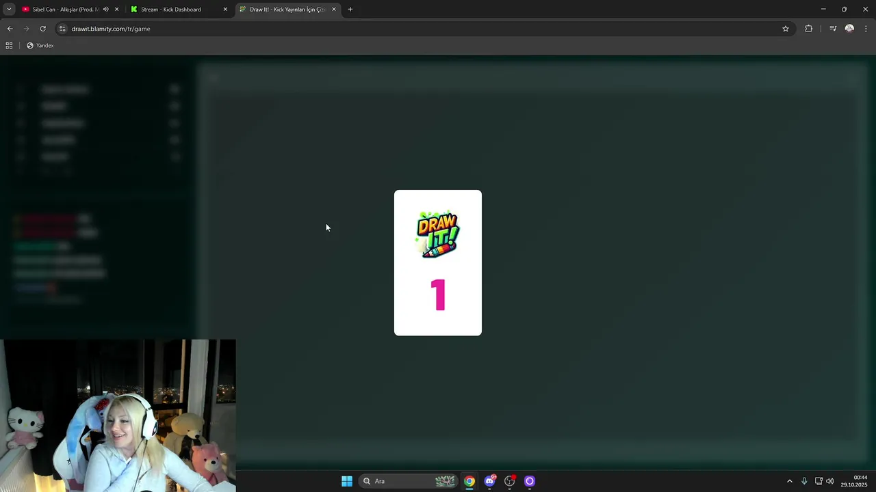876x492 pixels.
Task: Reload the drawit.blamity.com page
Action: pyautogui.click(x=42, y=29)
